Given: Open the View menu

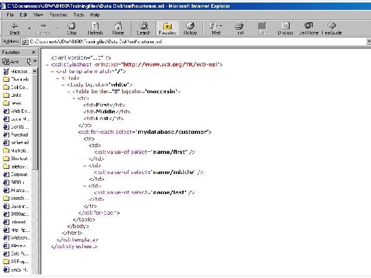Looking at the screenshot, I should tap(38, 14).
